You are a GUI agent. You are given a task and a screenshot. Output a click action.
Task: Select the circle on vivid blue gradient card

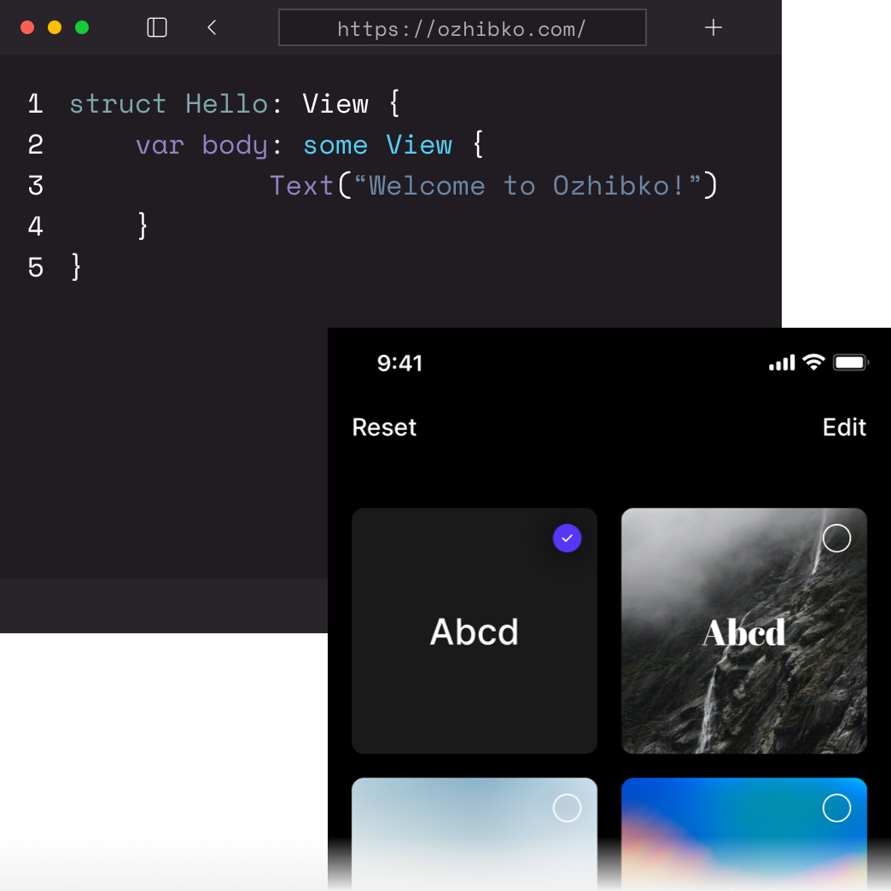(836, 807)
